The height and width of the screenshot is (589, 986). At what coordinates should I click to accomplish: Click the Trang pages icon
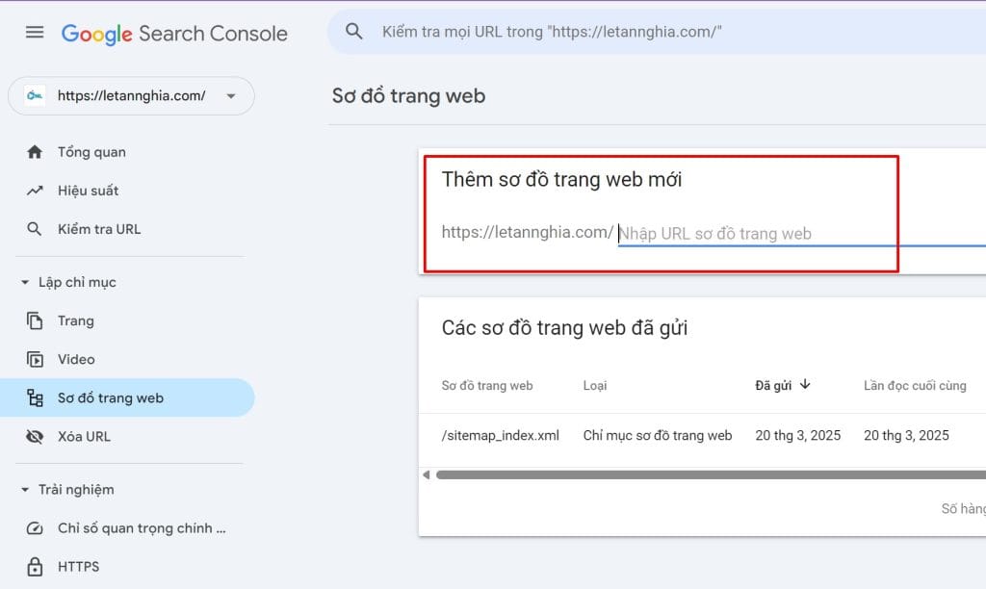pos(36,320)
